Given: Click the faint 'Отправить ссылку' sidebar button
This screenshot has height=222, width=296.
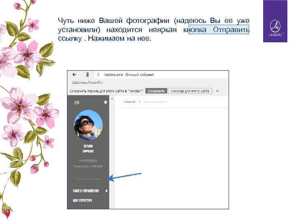Looking at the screenshot, I should coord(88,178).
